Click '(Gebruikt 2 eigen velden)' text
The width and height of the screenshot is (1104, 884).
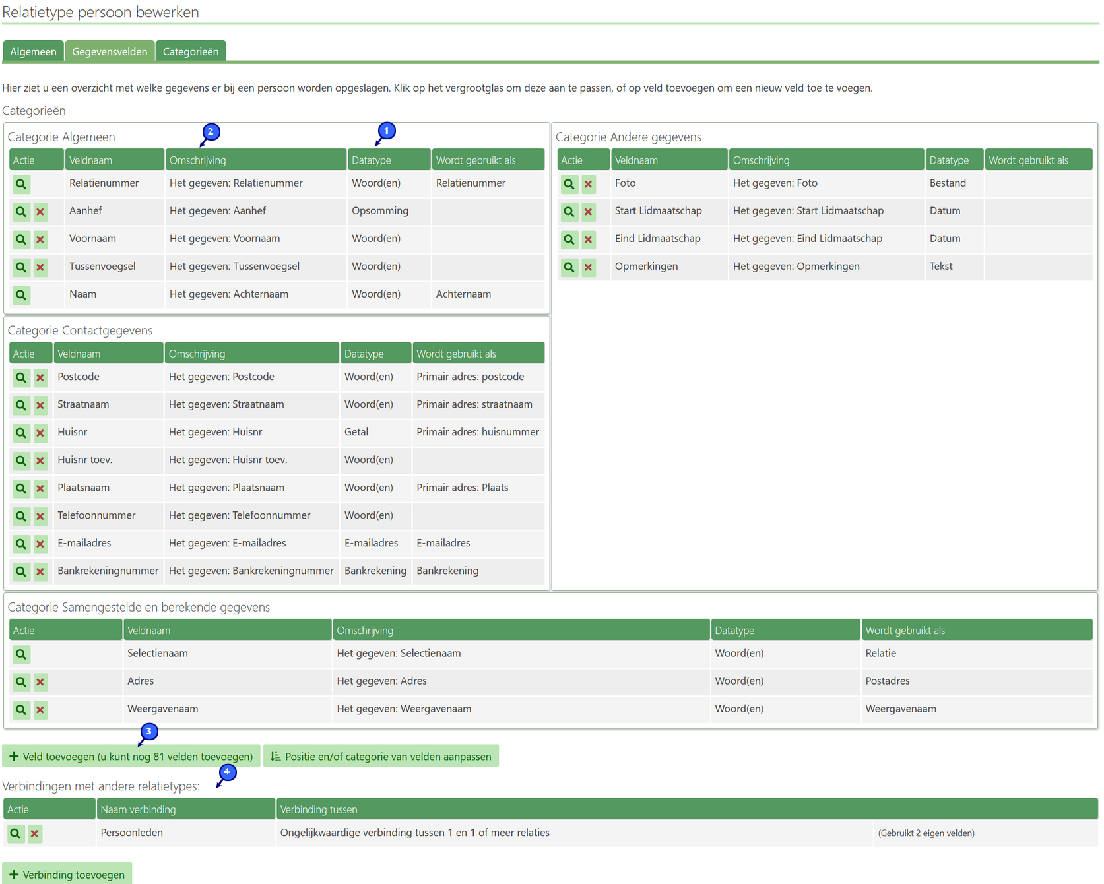(926, 833)
